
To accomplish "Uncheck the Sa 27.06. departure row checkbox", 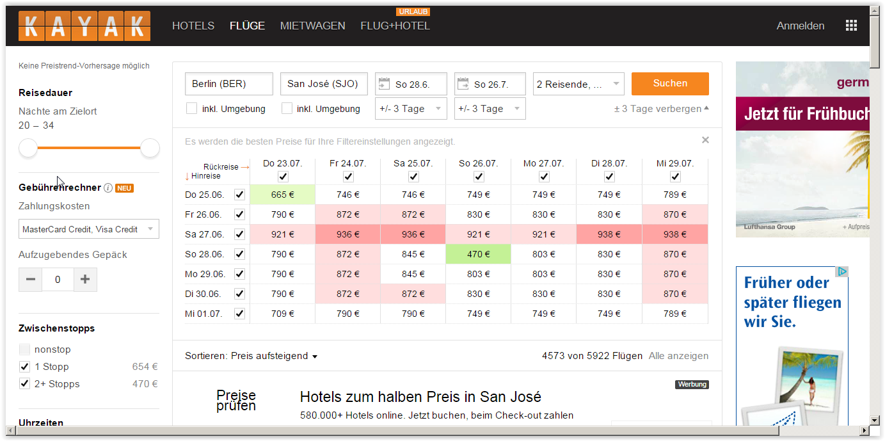I will (240, 234).
